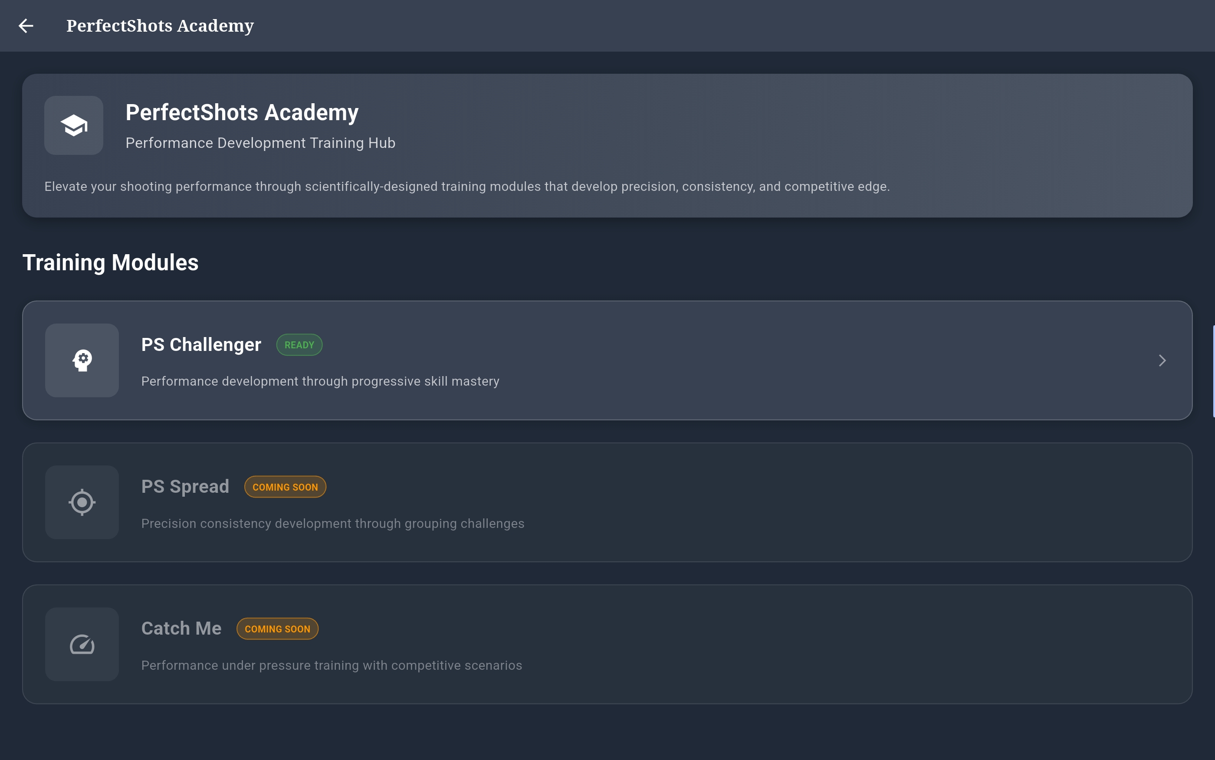Viewport: 1215px width, 760px height.
Task: Click the Catch Me COMING SOON badge
Action: pyautogui.click(x=277, y=629)
